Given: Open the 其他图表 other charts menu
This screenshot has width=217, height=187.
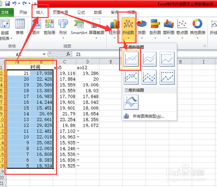Looking at the screenshot, I should [x=198, y=29].
